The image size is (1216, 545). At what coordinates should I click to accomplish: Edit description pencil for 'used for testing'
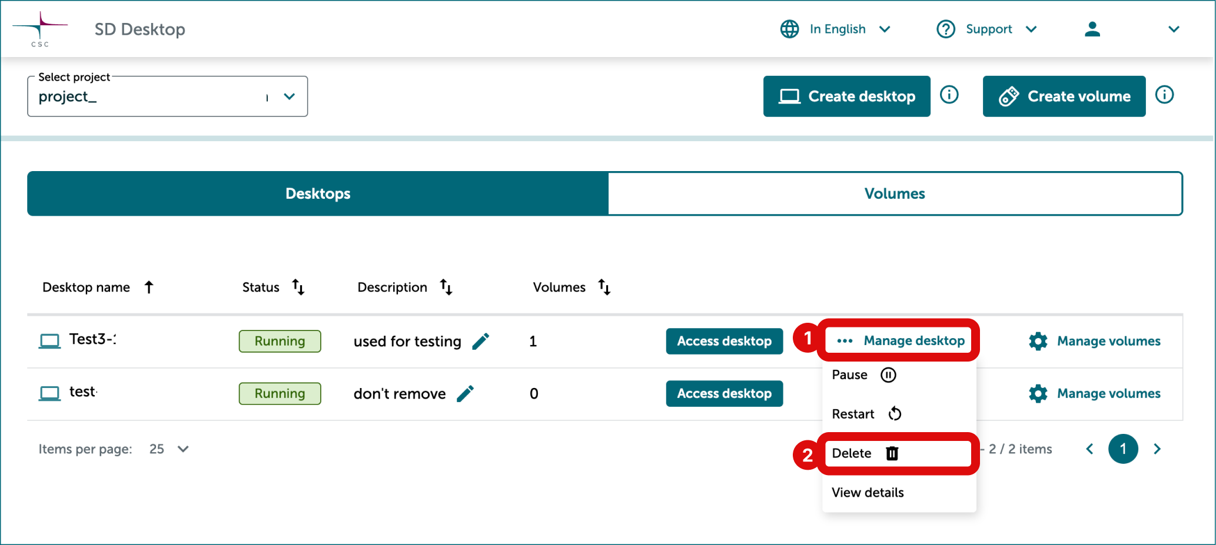tap(481, 341)
